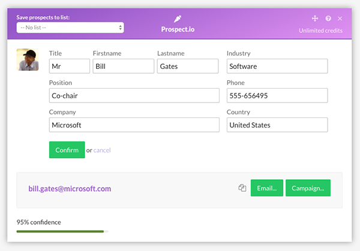Screen dimensions: 360x251
Task: Focus the Lastname field containing Gates
Action: [188, 66]
